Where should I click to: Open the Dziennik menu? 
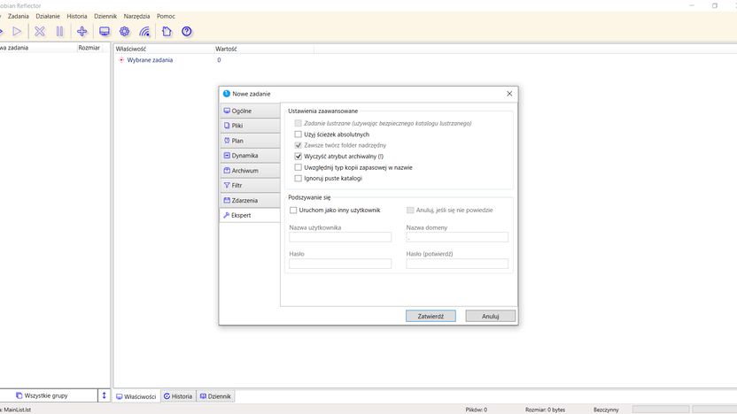(105, 16)
